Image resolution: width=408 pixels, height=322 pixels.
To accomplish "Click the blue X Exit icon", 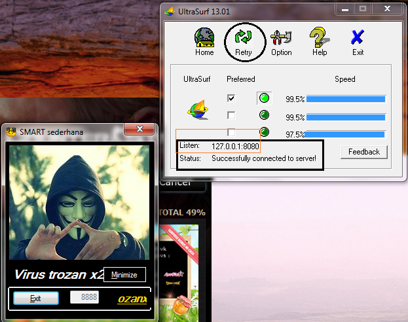I will pos(358,37).
